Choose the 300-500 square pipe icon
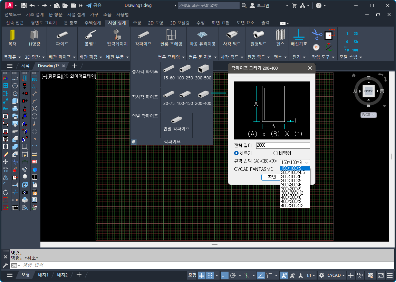 (x=203, y=69)
